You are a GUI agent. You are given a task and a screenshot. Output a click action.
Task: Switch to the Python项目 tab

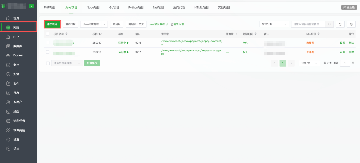[136, 7]
